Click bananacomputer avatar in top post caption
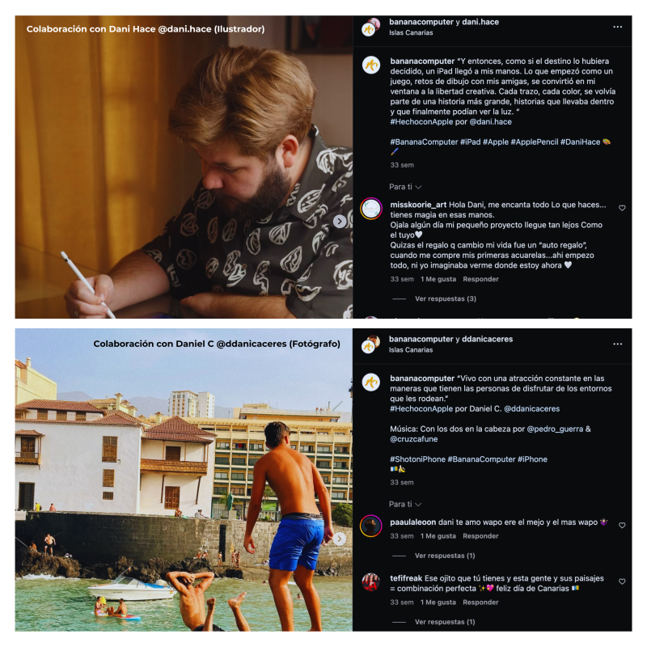The height and width of the screenshot is (647, 647). (x=371, y=66)
